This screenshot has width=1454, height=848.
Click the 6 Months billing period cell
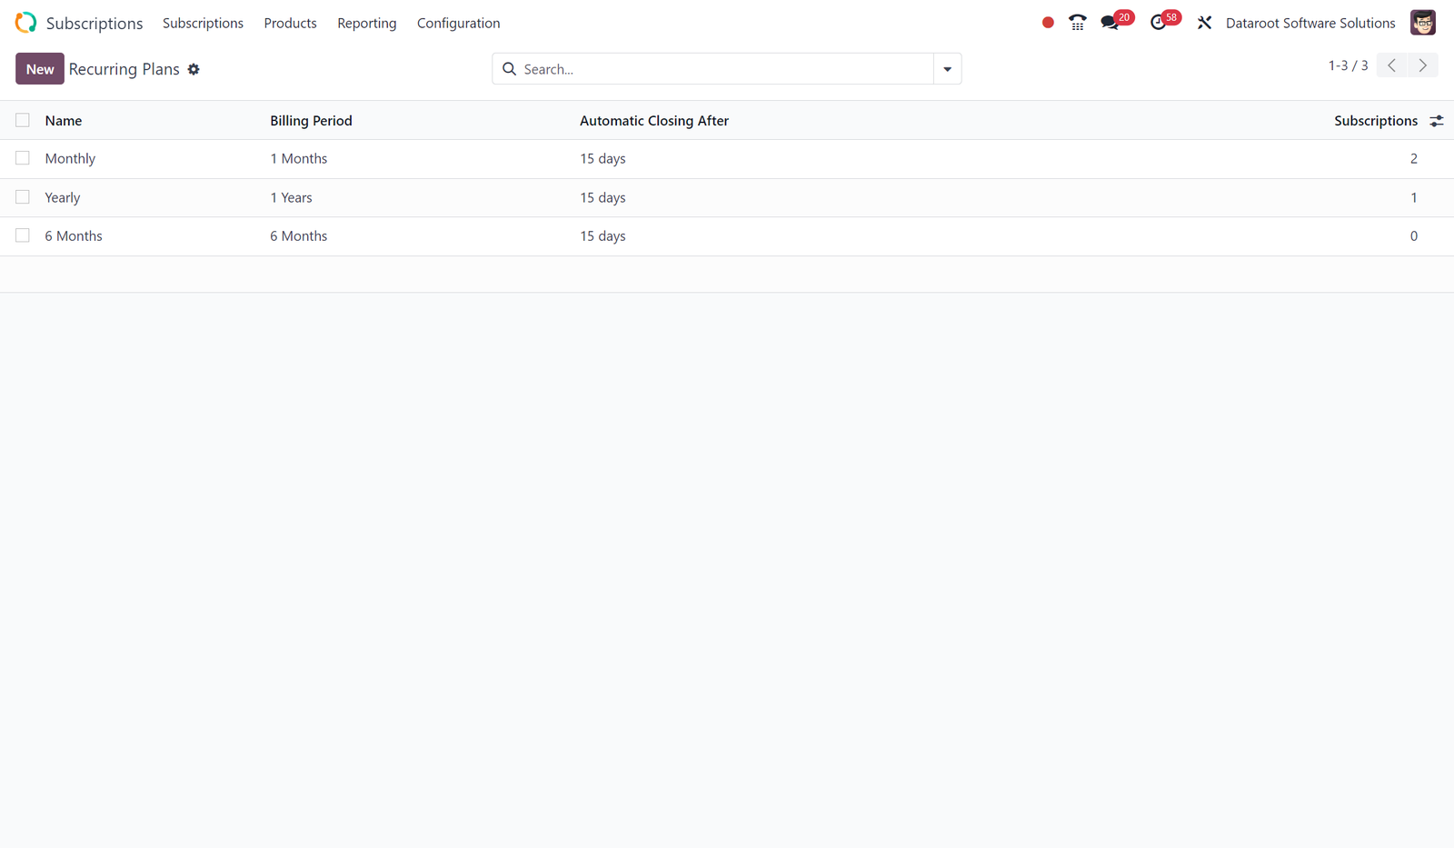(x=299, y=236)
